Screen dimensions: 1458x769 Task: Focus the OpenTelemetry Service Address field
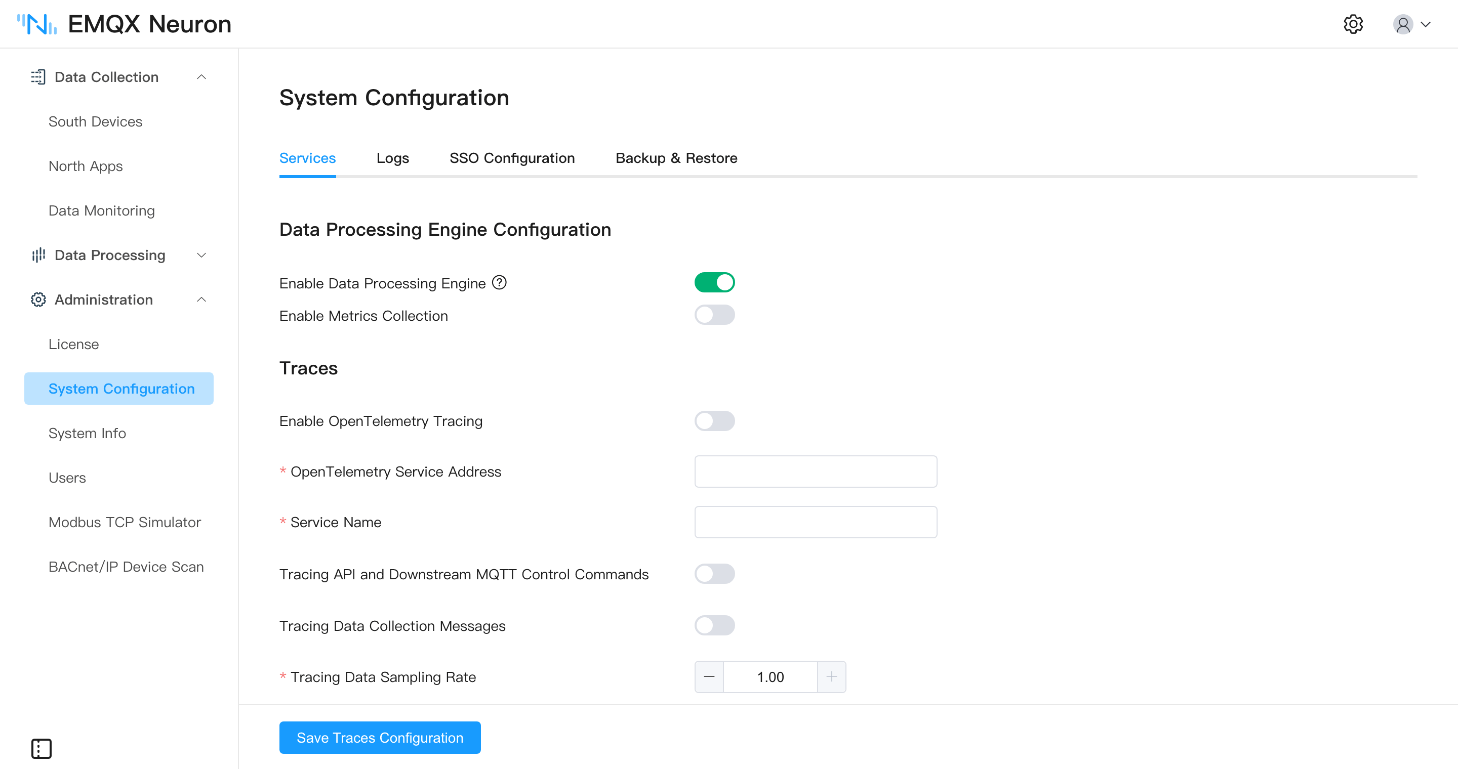[x=816, y=472]
